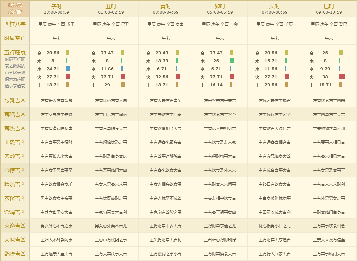Click the cell 主自身破财忧病事
Viewport: 357px width, 261px height.
[x=275, y=198]
